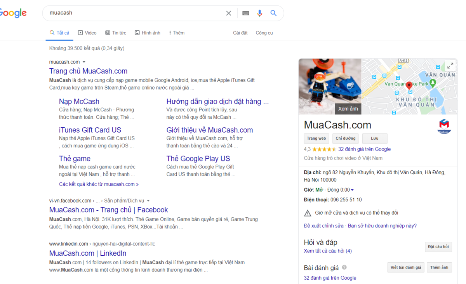
Task: Click the www.linkedin.com result URL
Action: tap(69, 244)
